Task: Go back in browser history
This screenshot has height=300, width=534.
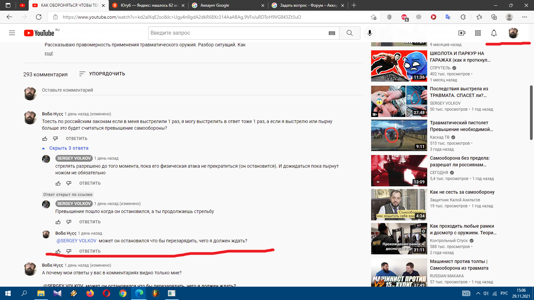Action: point(9,17)
